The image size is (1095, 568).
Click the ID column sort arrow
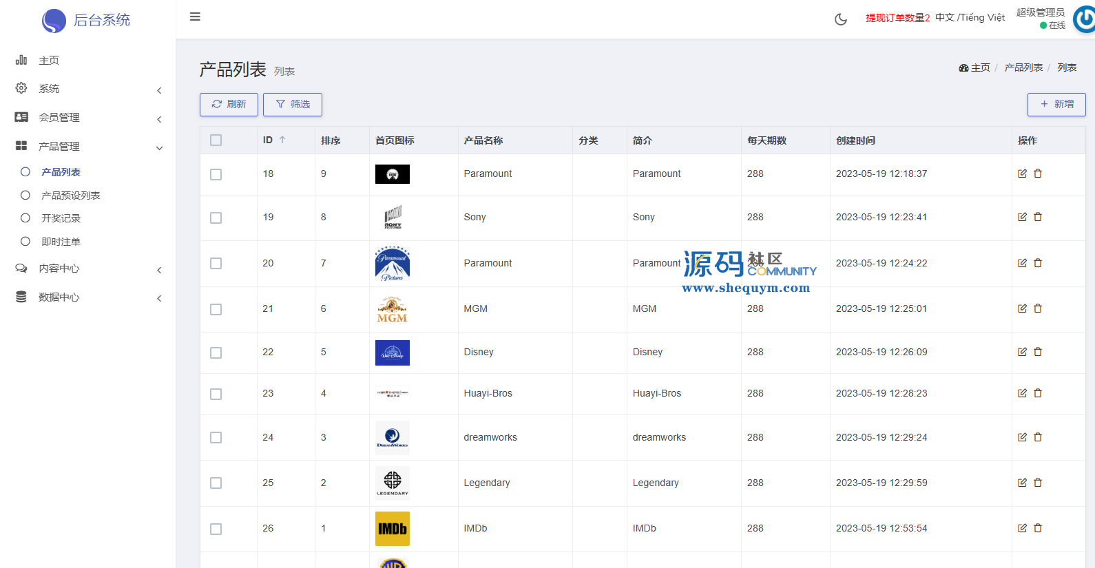[x=282, y=140]
